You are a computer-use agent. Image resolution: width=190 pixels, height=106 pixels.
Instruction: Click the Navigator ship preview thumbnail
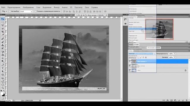coord(159,29)
